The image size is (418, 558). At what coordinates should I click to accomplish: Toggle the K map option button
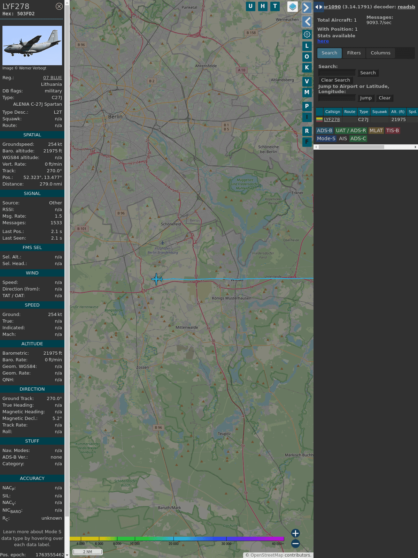coord(307,68)
